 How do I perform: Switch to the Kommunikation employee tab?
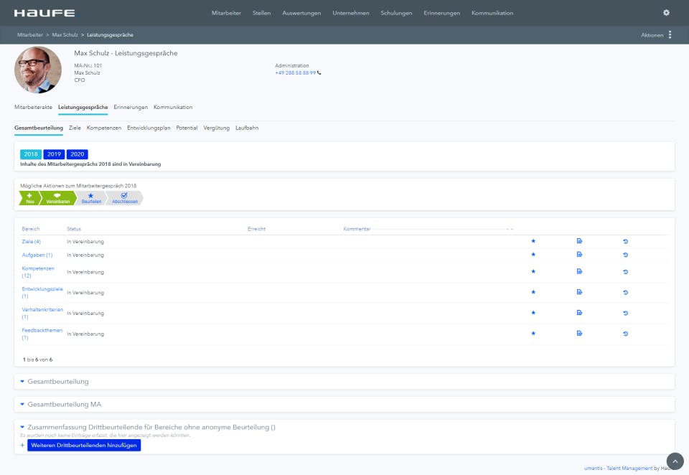pos(173,107)
